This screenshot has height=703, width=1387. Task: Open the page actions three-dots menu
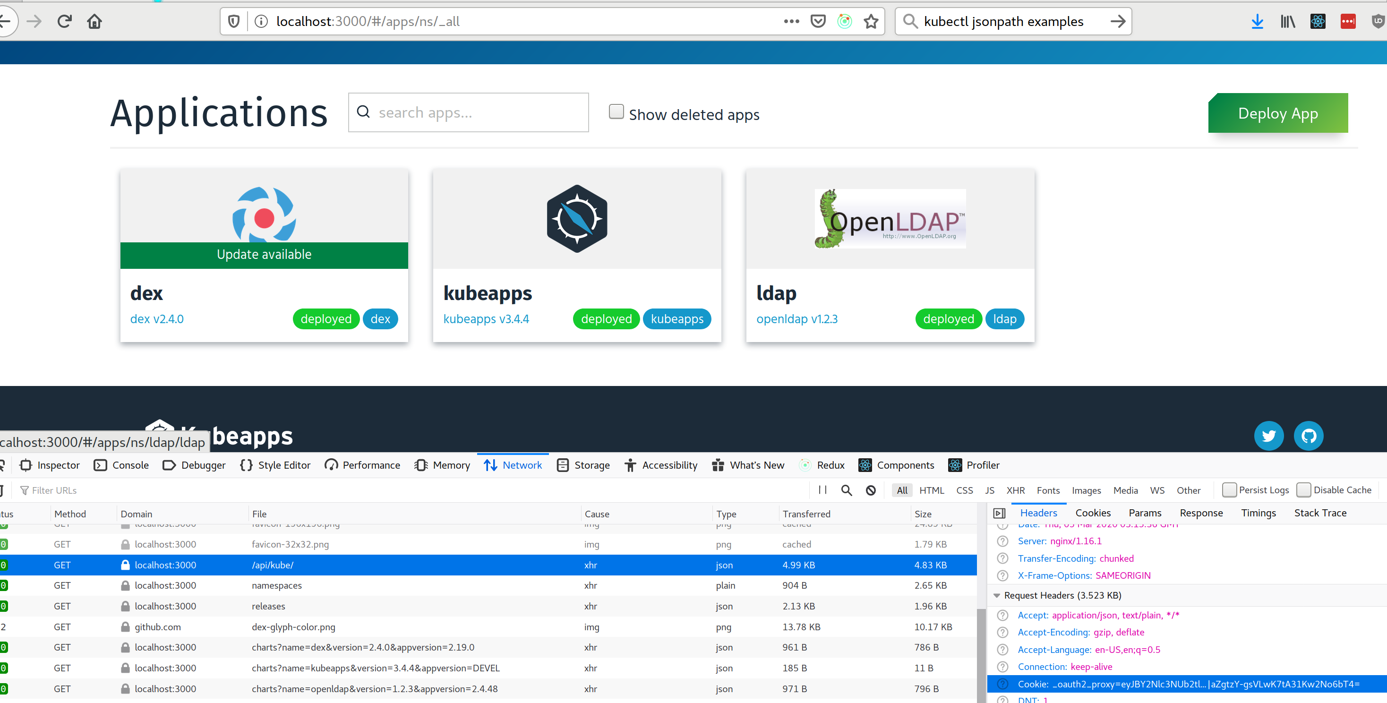tap(791, 22)
